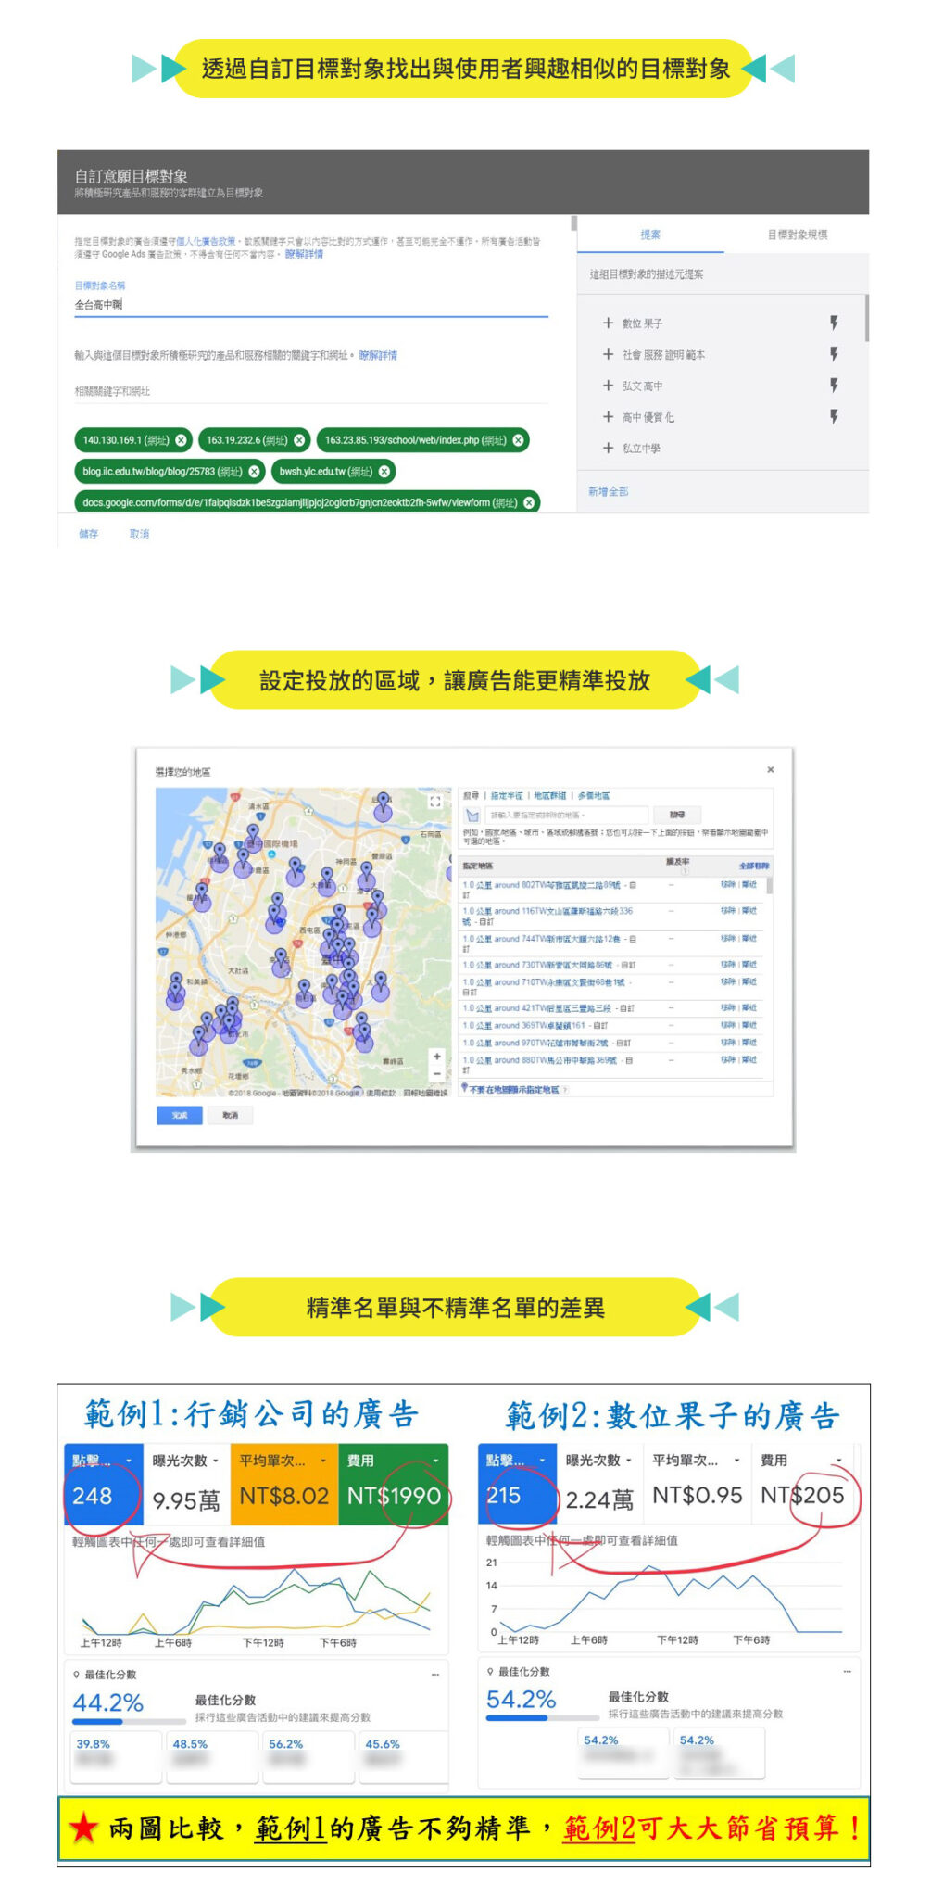Screen dimensions: 931x1898
Task: Click the 儲存 save button
Action: [89, 534]
